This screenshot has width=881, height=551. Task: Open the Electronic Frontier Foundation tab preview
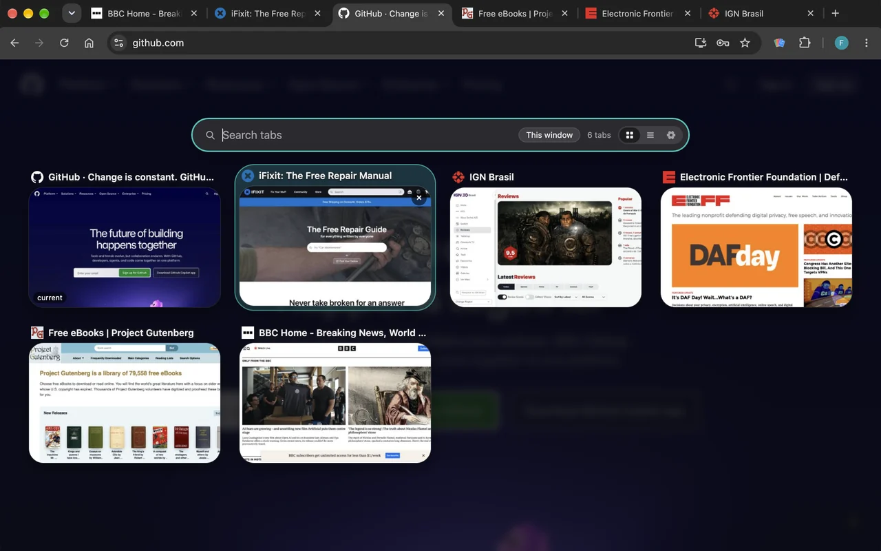756,247
